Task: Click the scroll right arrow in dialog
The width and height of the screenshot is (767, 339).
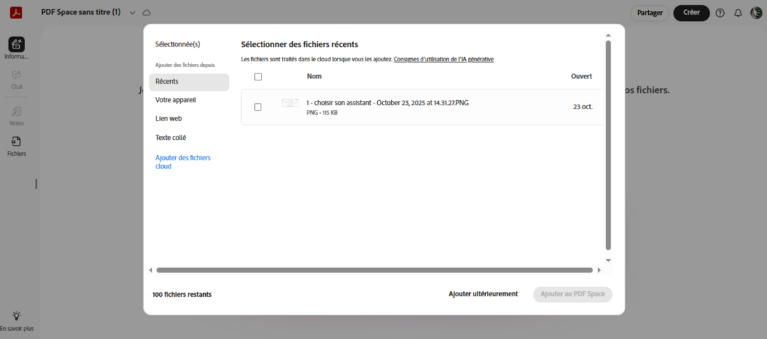Action: (x=599, y=270)
